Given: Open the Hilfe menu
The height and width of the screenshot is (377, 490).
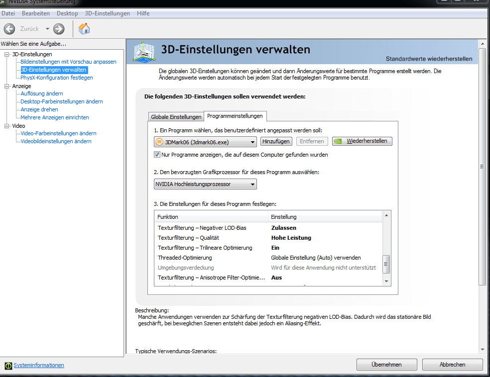Looking at the screenshot, I should (143, 13).
